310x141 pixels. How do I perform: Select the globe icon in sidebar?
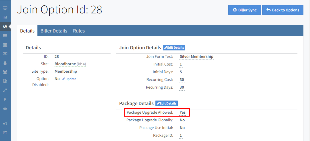[x=5, y=26]
